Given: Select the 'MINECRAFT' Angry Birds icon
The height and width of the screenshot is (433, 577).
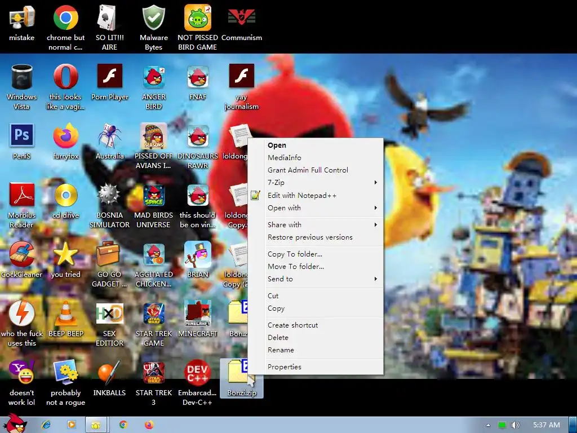Looking at the screenshot, I should (x=198, y=313).
